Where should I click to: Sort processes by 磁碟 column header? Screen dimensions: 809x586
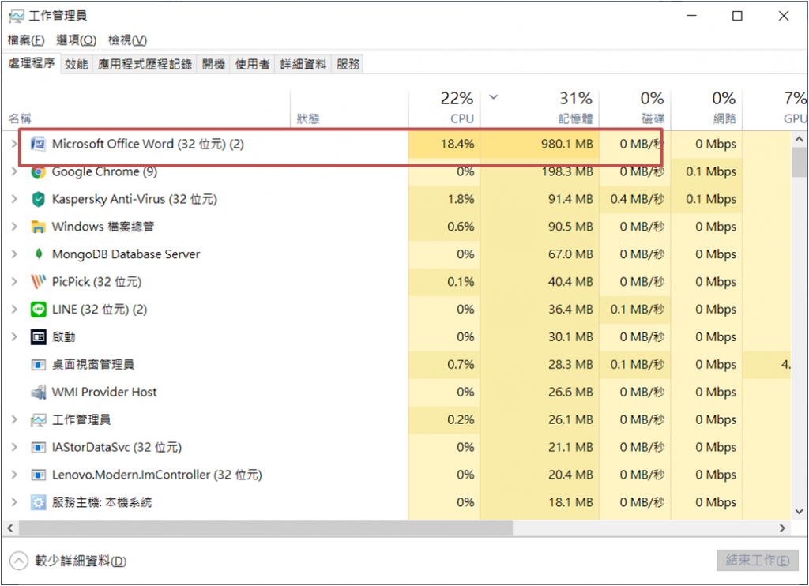click(x=635, y=109)
